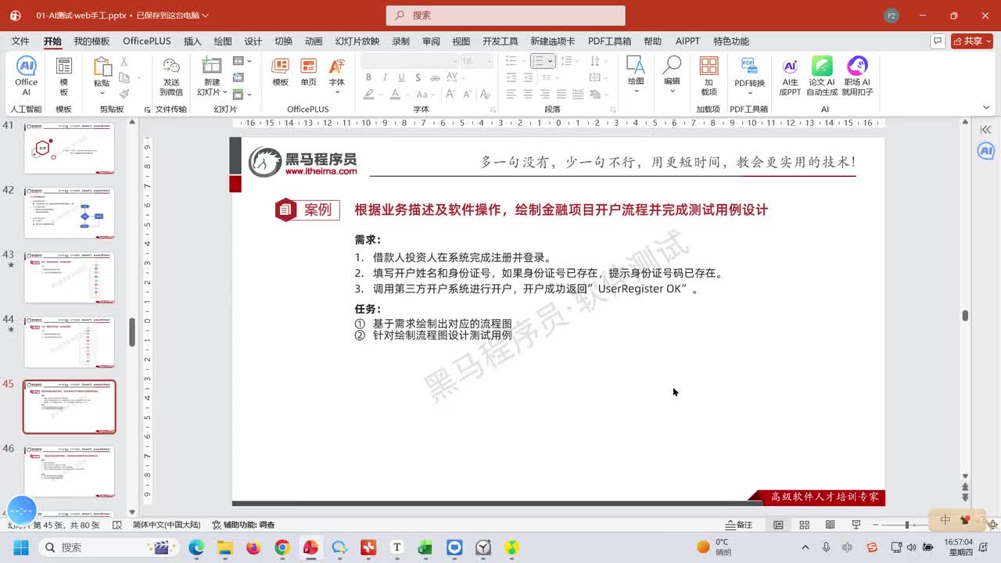
Task: Switch to 特色功能 ribbon tab
Action: tap(731, 41)
